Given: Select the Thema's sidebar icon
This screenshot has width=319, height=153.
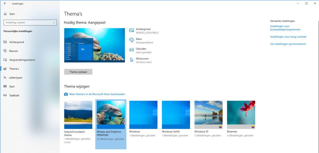Looking at the screenshot, I should (x=5, y=69).
